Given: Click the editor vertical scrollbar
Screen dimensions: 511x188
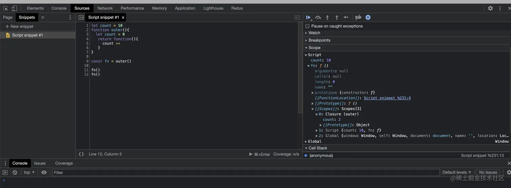Looking at the screenshot, I should tap(300, 68).
